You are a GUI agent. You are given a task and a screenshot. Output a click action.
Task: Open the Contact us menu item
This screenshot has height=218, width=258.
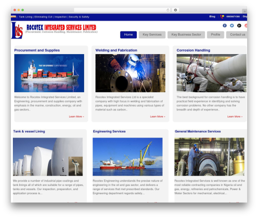click(237, 35)
